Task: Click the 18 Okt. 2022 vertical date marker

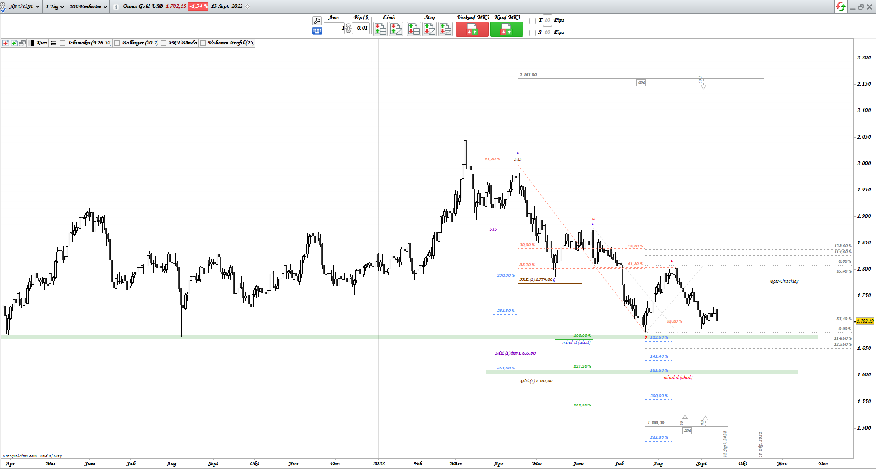Action: coord(761,444)
